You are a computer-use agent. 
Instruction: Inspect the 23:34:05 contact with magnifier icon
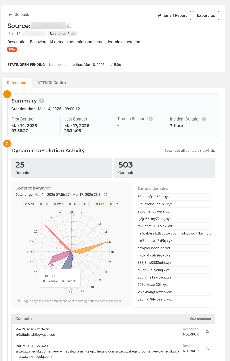click(207, 332)
